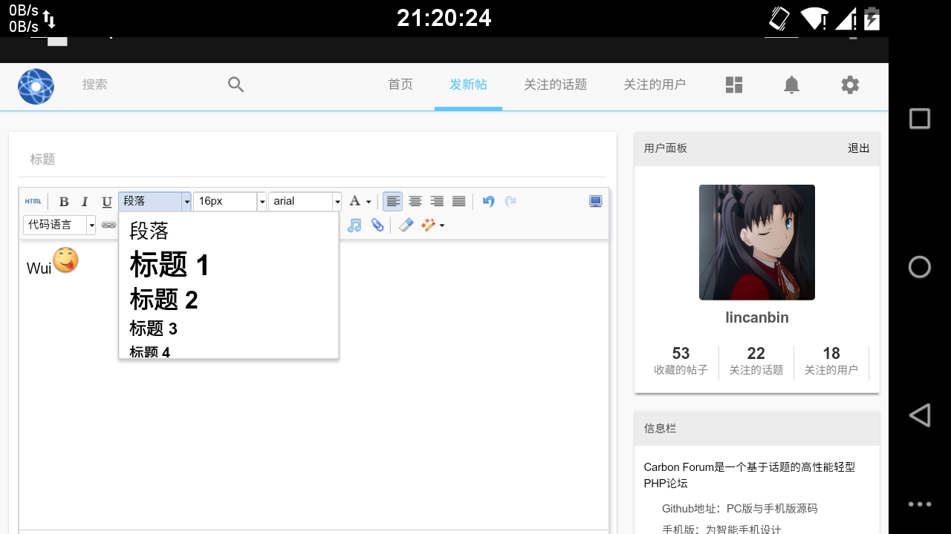Open the auto-format wand menu

point(433,225)
